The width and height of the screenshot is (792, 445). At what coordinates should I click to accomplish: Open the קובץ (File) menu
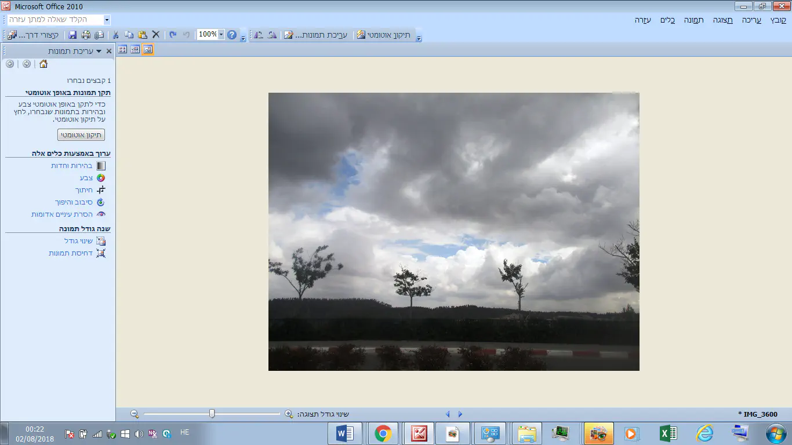778,20
